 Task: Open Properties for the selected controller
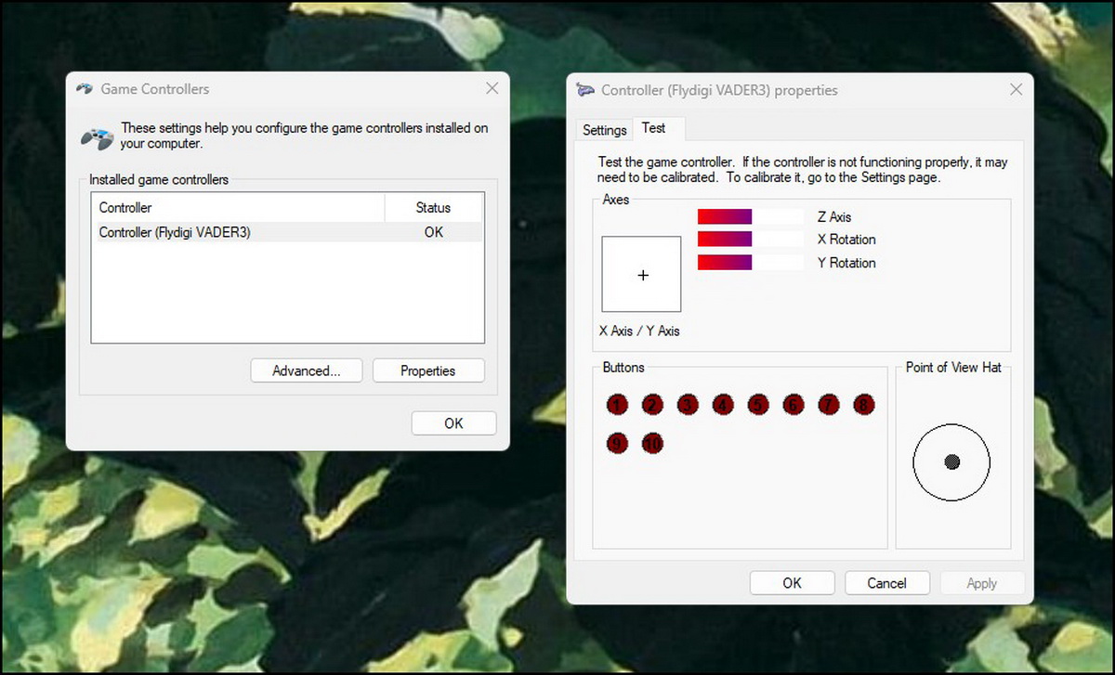[x=427, y=370]
